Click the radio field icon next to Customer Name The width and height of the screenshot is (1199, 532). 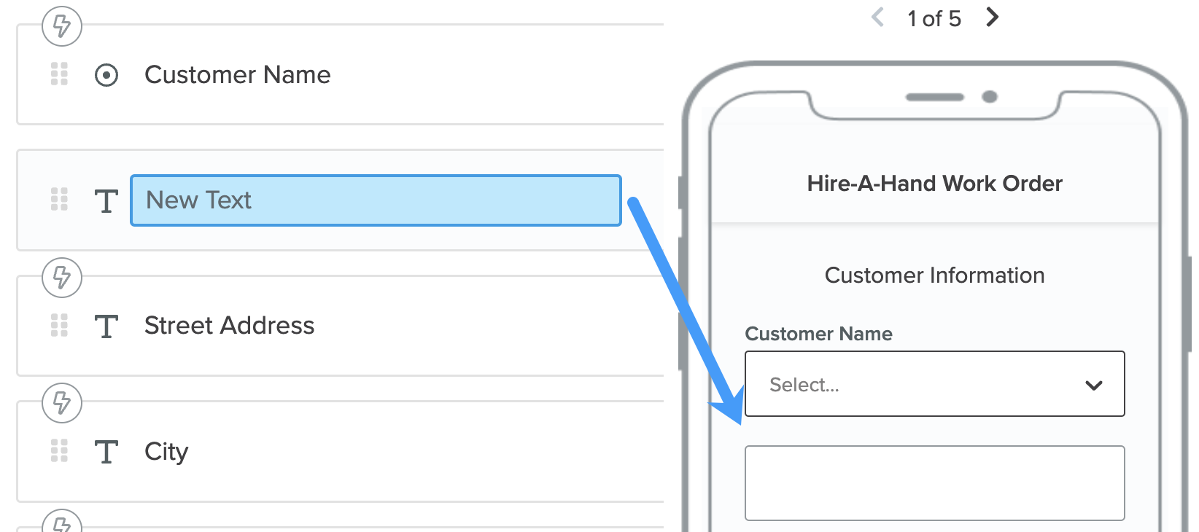pos(106,74)
